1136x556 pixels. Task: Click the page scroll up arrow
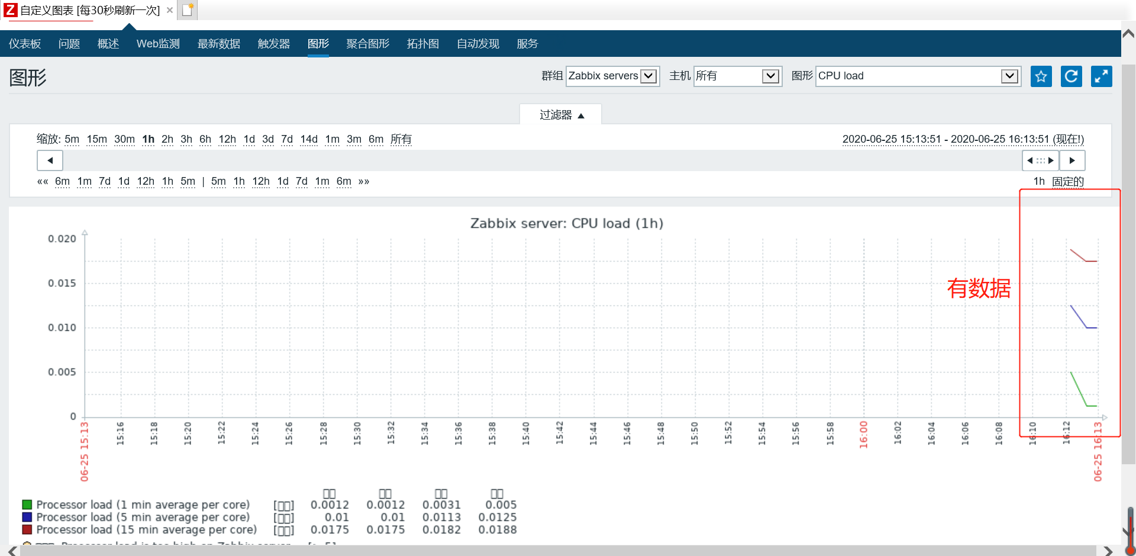coord(1129,34)
